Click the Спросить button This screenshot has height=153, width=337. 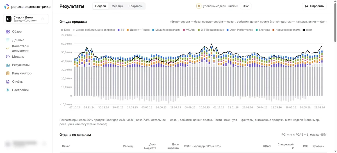pos(314,6)
